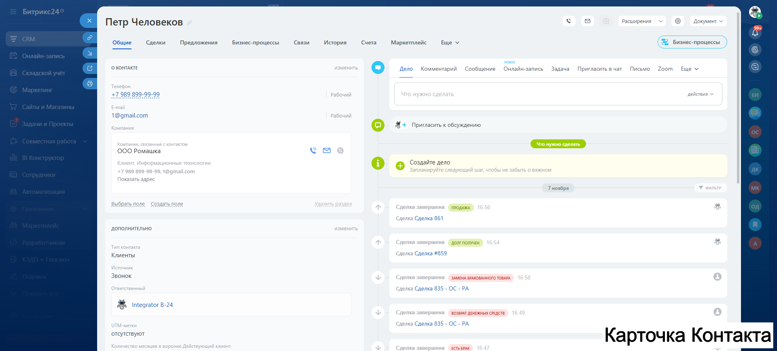Image resolution: width=777 pixels, height=351 pixels.
Task: Open the Сделка #859 link
Action: (x=431, y=253)
